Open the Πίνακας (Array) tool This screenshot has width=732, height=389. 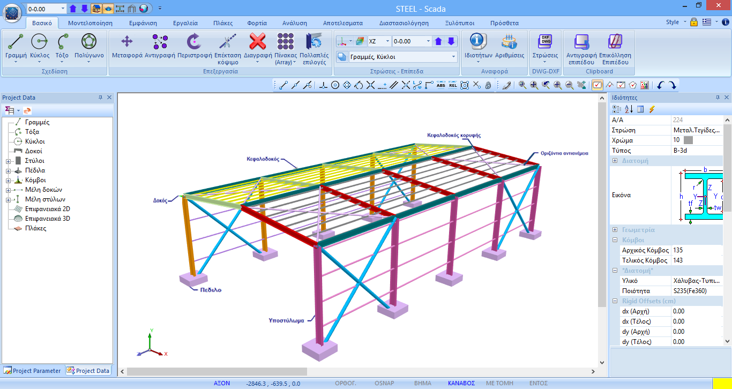point(286,48)
